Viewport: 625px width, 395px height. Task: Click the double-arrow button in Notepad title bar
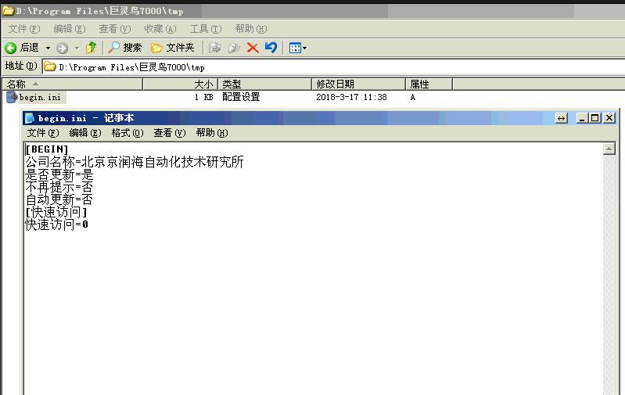(561, 118)
